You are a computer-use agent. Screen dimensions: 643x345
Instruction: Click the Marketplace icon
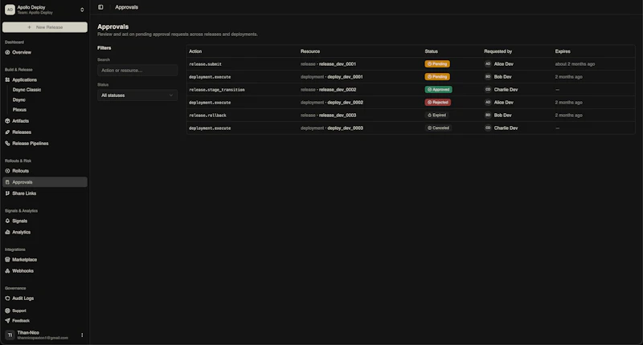(x=7, y=259)
